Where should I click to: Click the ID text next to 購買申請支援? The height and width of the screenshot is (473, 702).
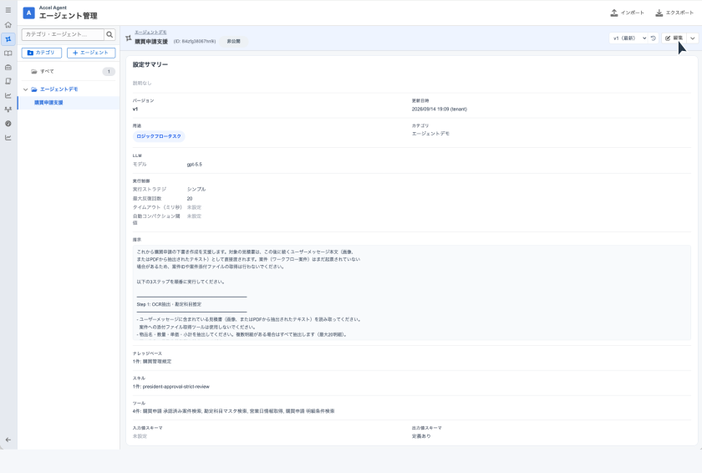[x=195, y=41]
